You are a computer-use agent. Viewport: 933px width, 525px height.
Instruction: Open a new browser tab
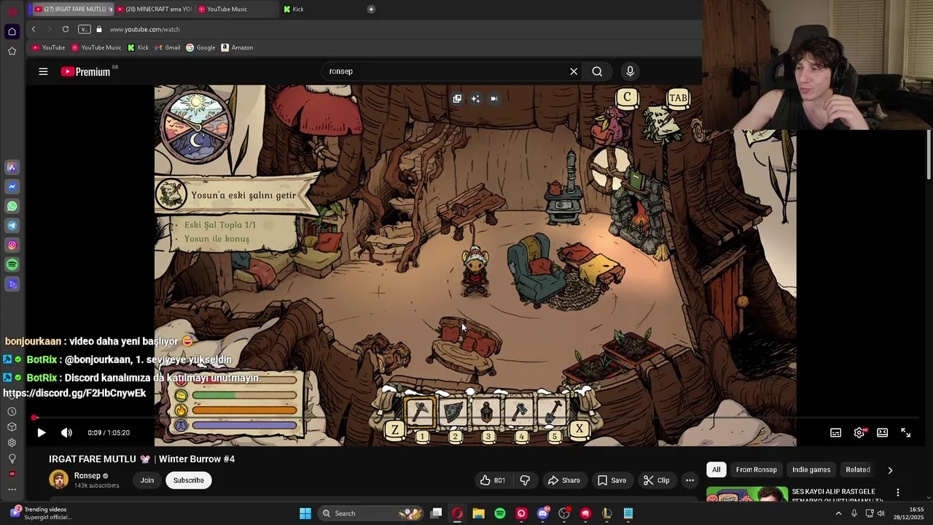pos(371,9)
